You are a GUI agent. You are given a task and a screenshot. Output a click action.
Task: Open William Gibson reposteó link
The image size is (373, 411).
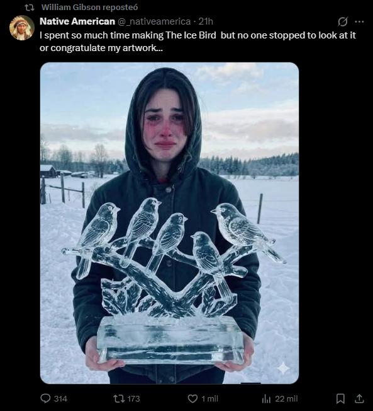tap(89, 7)
